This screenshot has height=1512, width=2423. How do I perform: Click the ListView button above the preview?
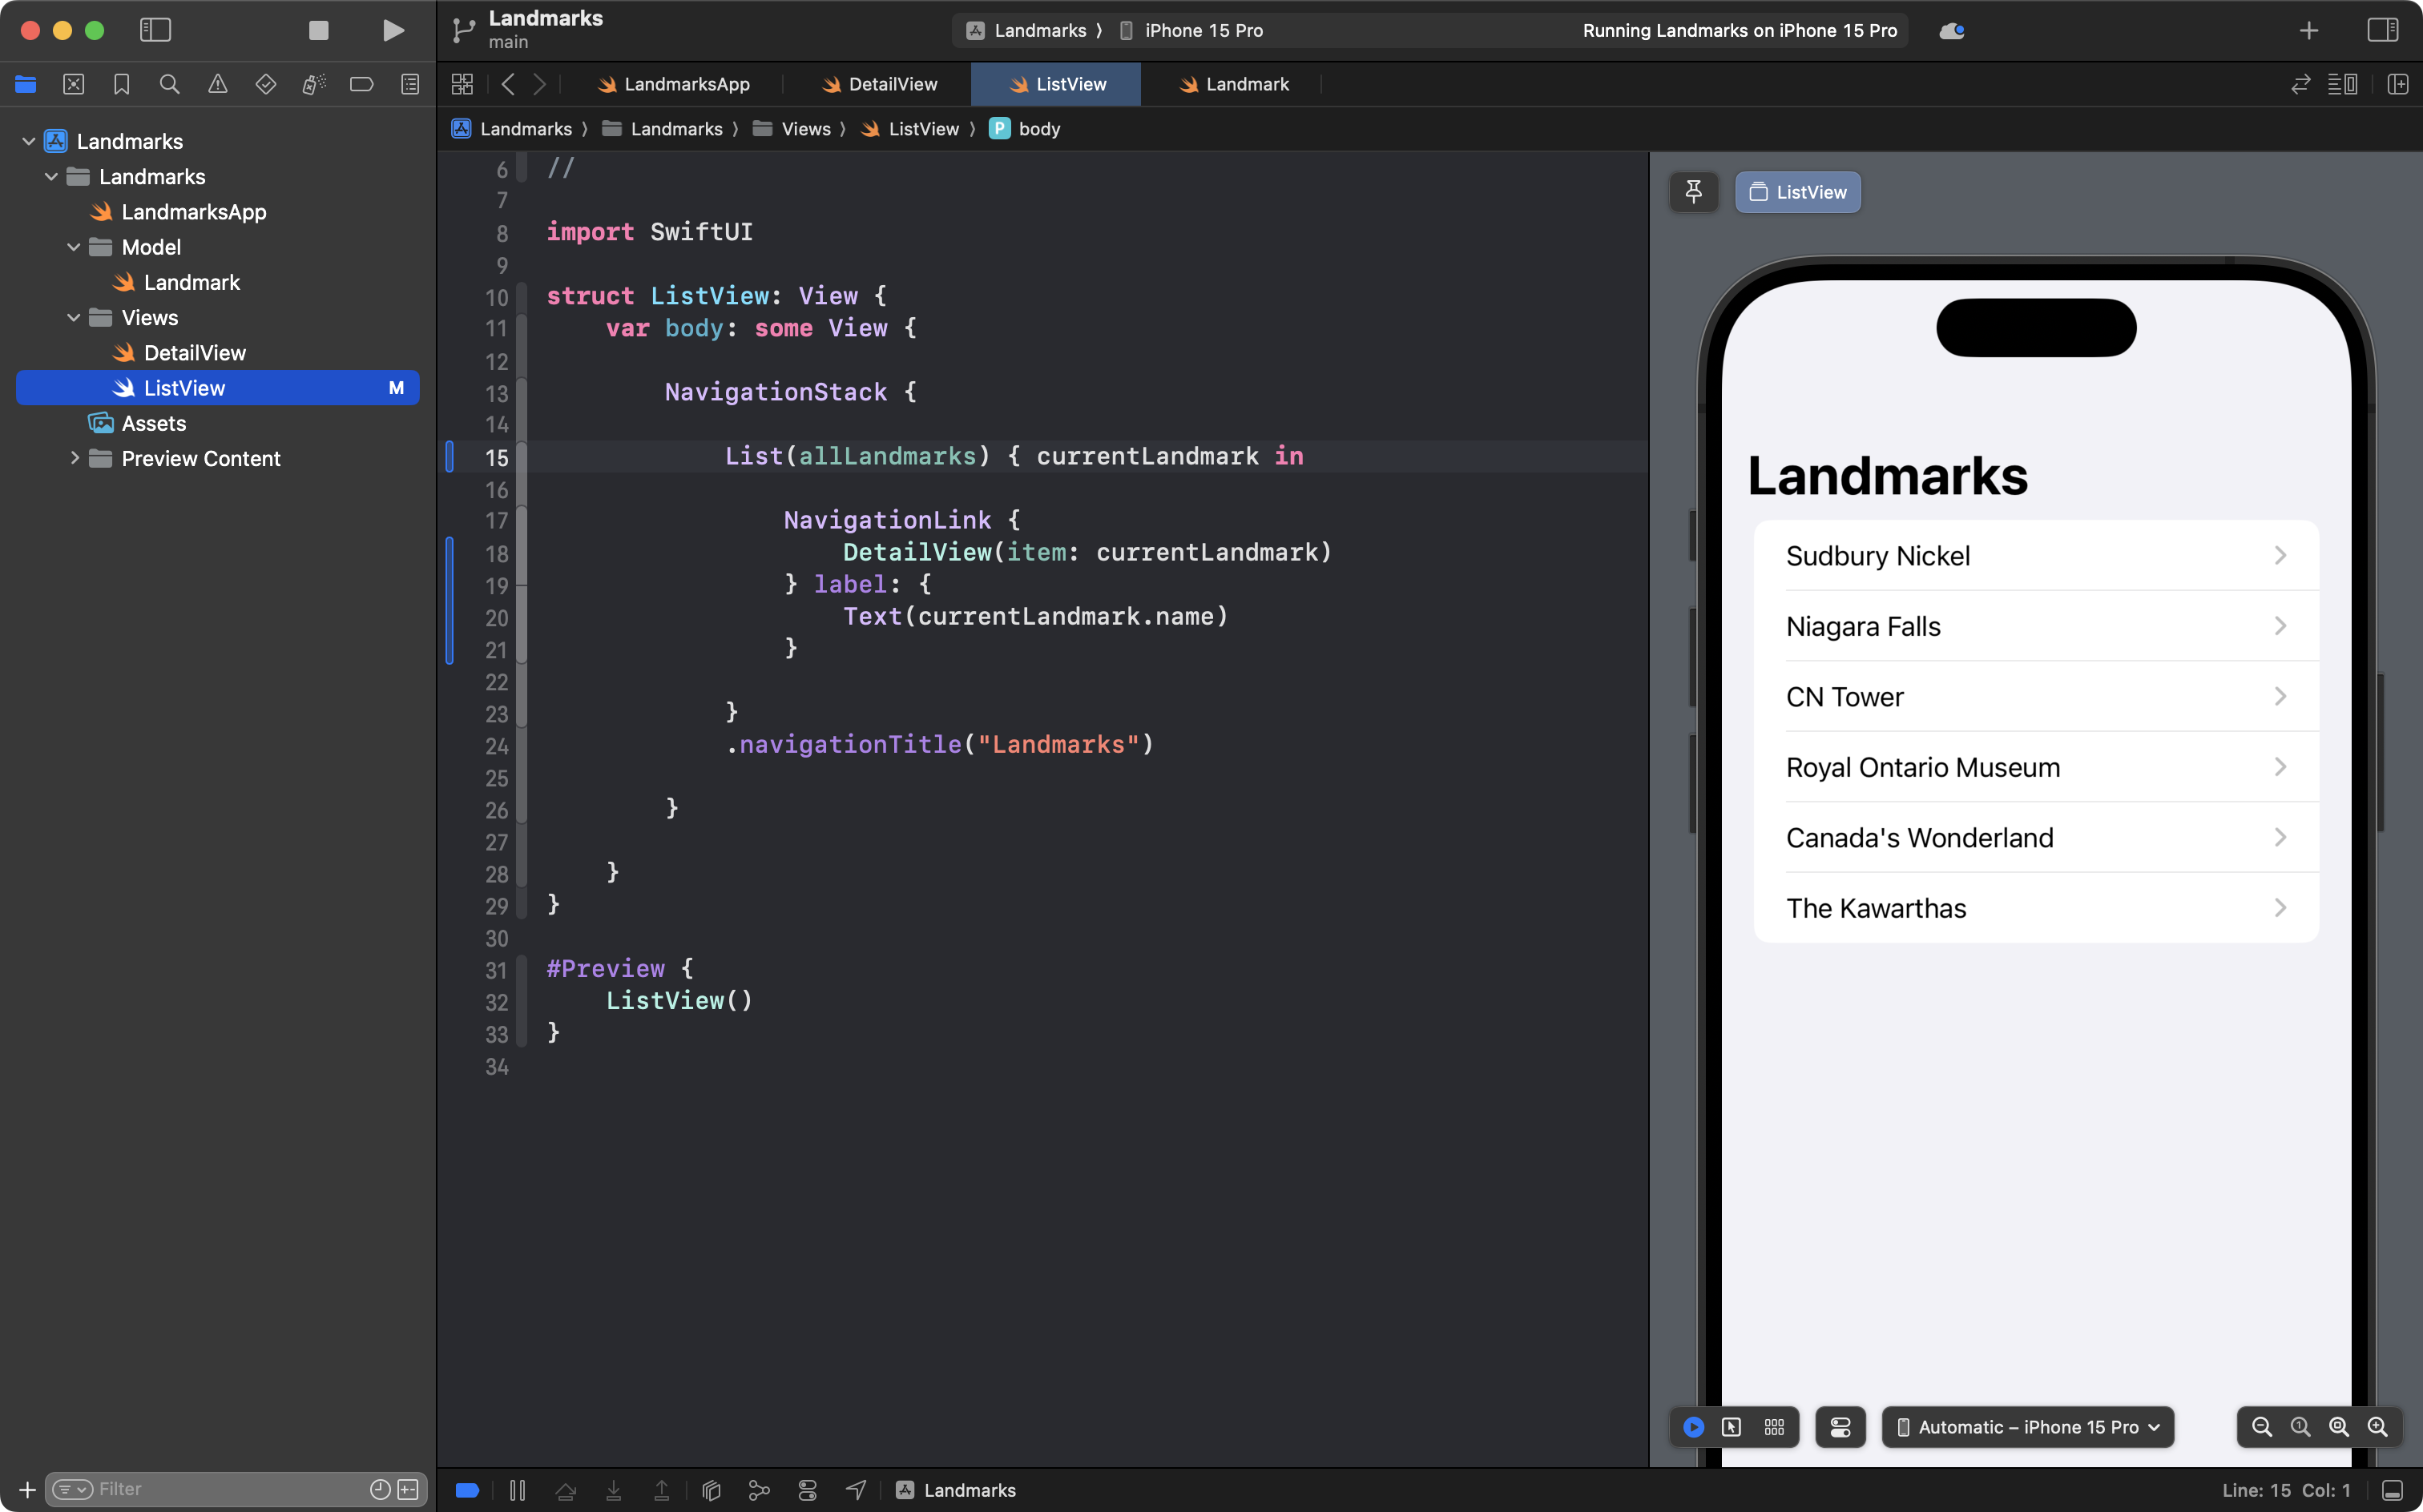coord(1796,192)
